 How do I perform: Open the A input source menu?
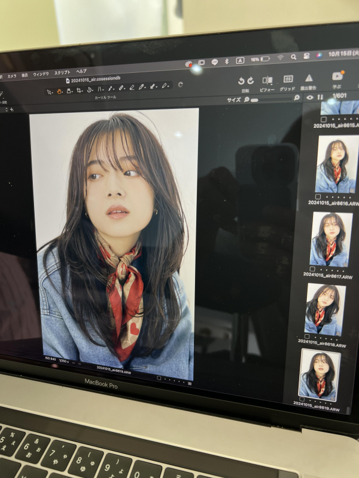[x=240, y=61]
